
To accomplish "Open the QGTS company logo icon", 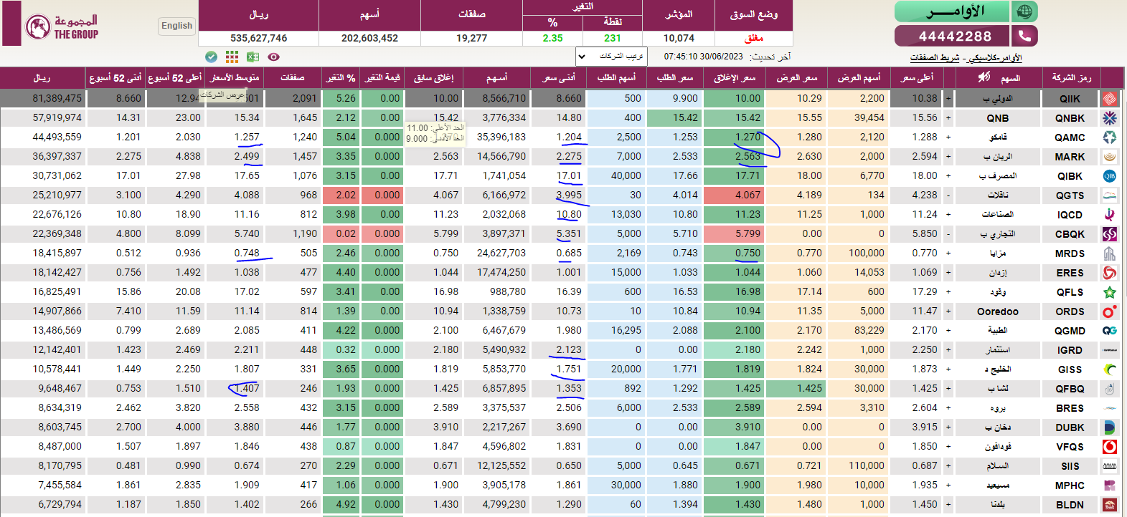I will click(x=1110, y=195).
